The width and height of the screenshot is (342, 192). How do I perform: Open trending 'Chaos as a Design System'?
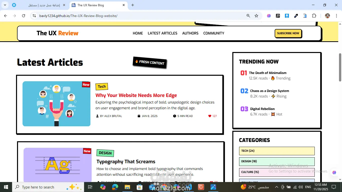pyautogui.click(x=270, y=91)
